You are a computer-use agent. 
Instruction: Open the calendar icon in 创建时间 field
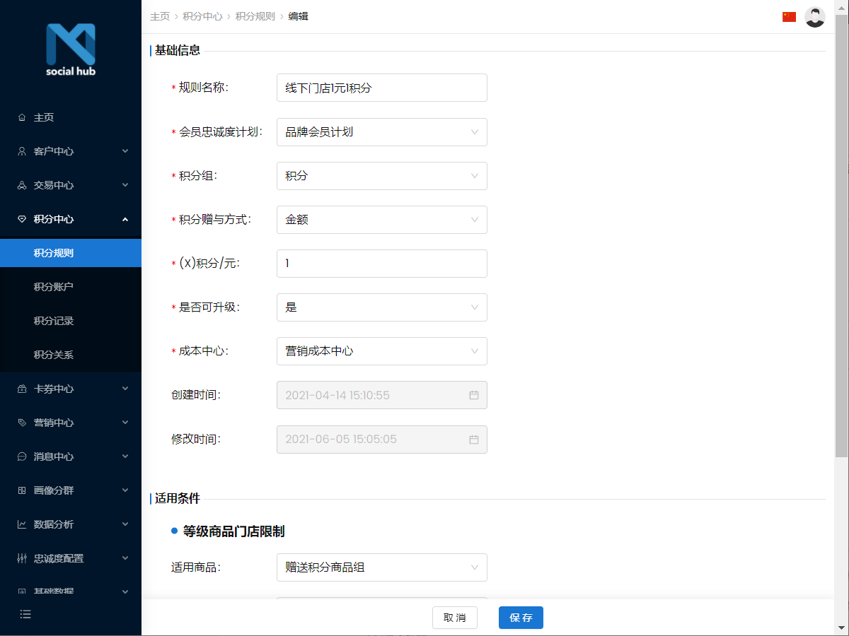click(474, 395)
